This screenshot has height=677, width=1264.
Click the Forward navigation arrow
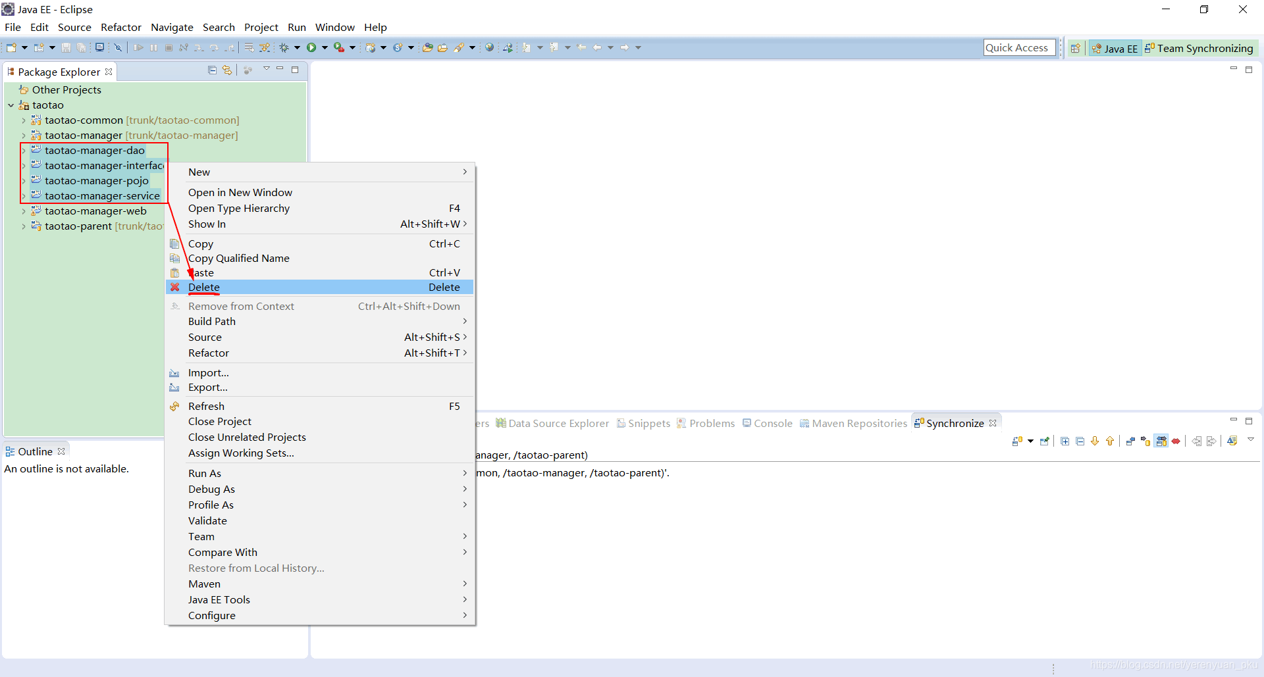624,47
